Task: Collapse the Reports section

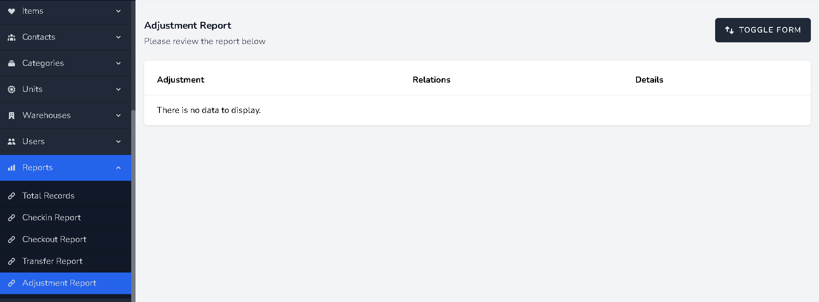Action: (118, 167)
